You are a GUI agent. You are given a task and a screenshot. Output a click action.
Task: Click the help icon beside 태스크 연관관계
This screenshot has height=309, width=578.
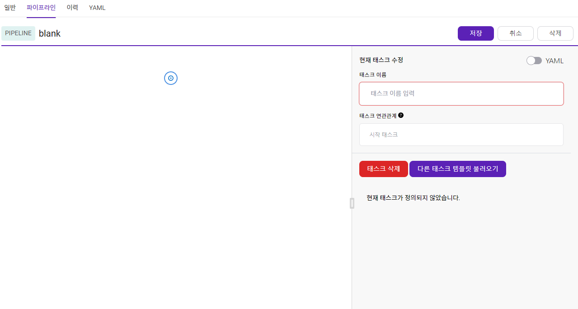pos(401,115)
